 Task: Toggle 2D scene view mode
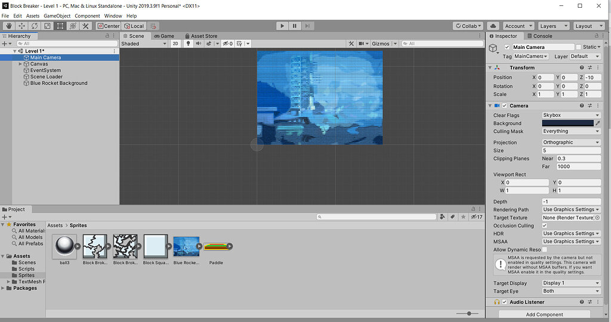coord(175,44)
